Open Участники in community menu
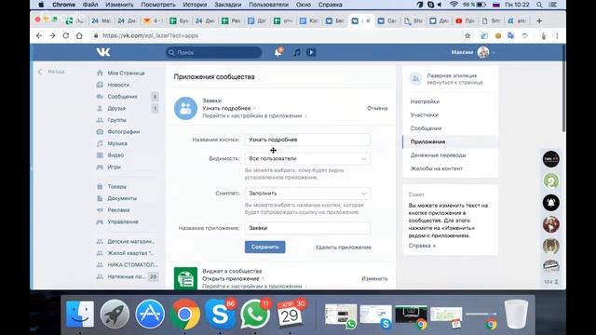 click(x=425, y=114)
